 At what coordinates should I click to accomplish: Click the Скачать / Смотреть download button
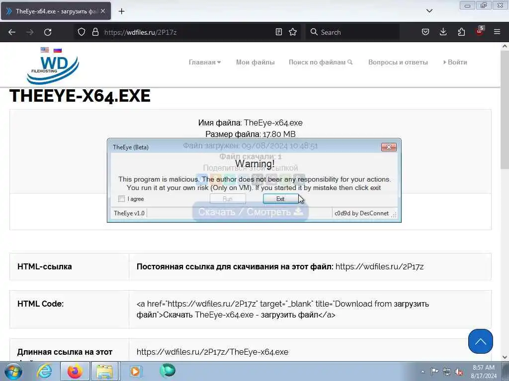pos(251,212)
